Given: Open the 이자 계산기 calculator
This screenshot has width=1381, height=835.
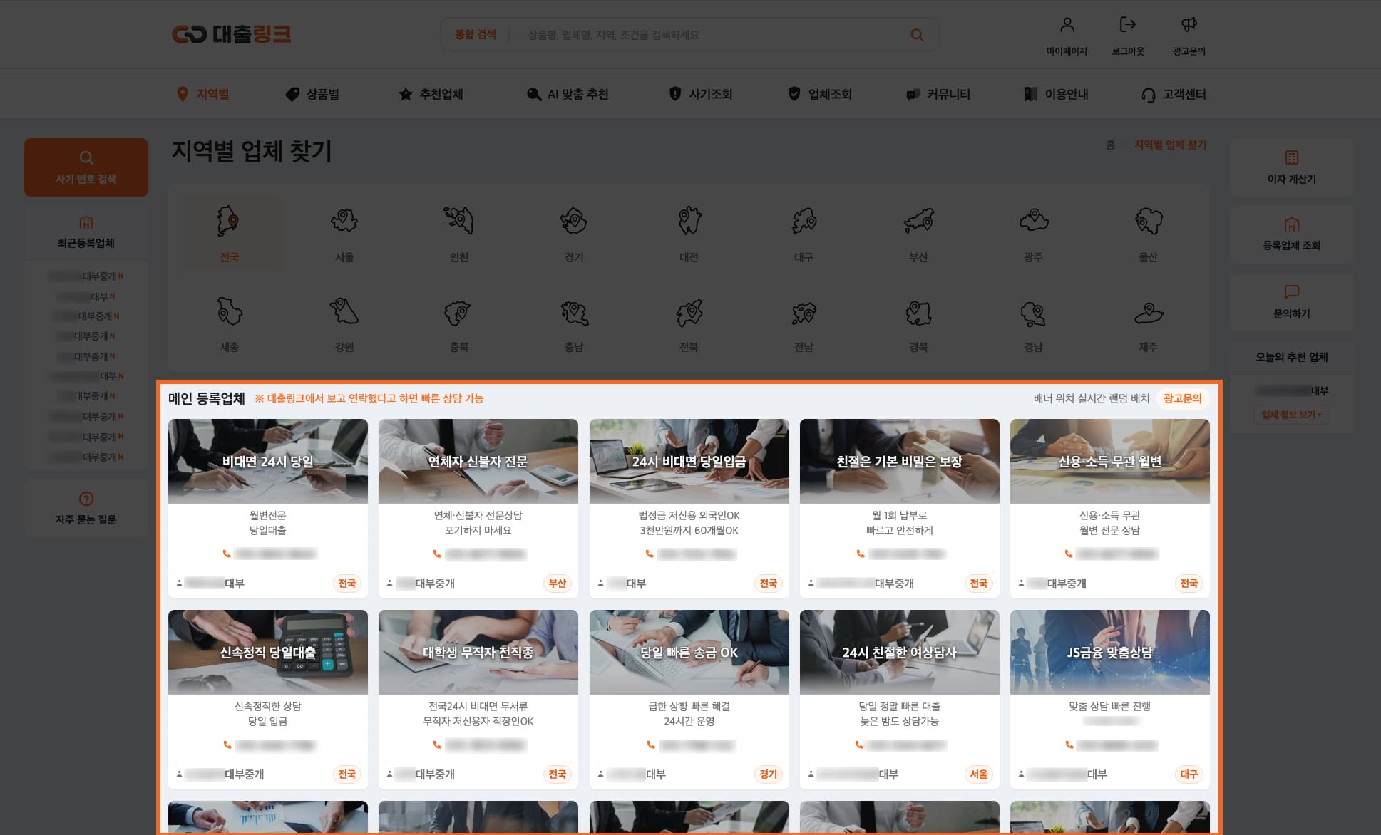Looking at the screenshot, I should (1291, 167).
